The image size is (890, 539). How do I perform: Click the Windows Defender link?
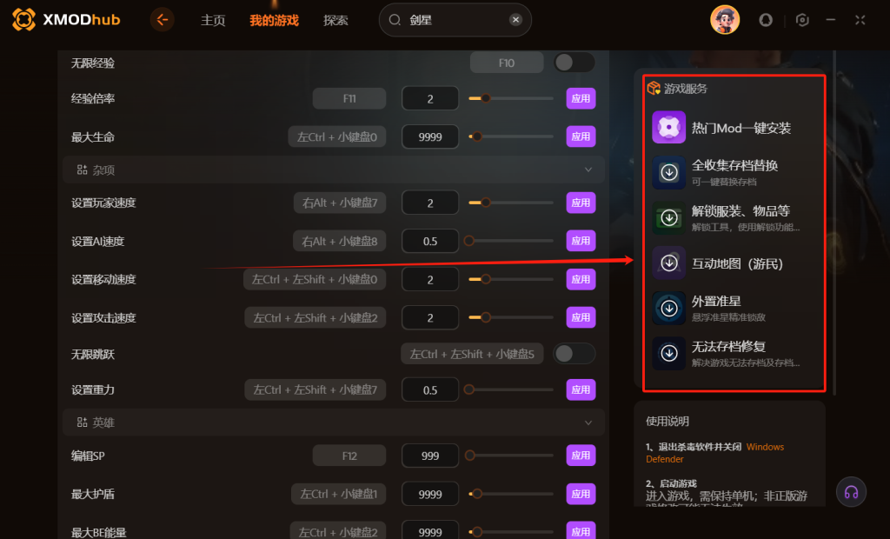(x=714, y=453)
